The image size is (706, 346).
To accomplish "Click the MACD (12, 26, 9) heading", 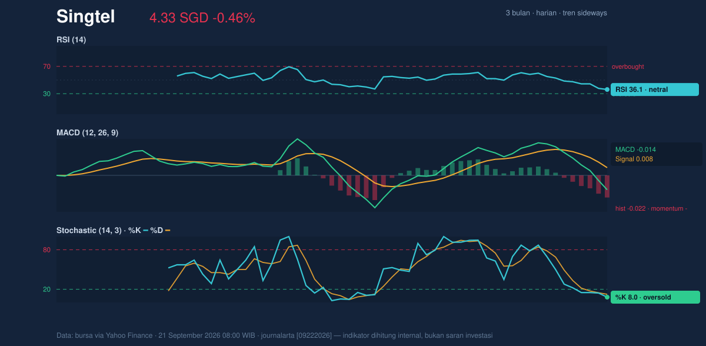I will click(x=87, y=133).
